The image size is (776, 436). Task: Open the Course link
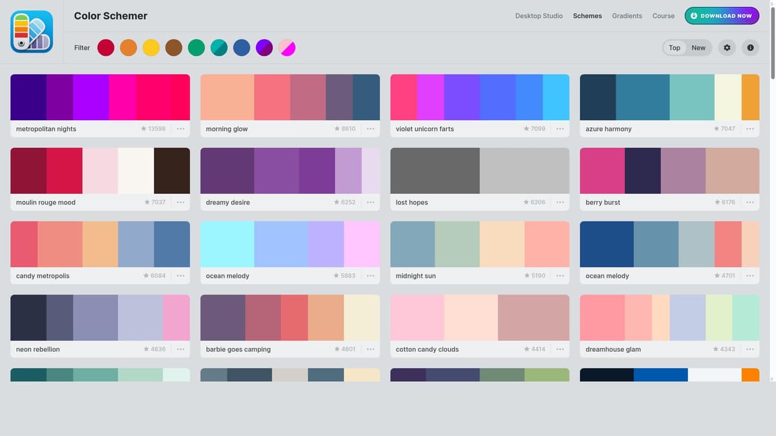coord(663,16)
